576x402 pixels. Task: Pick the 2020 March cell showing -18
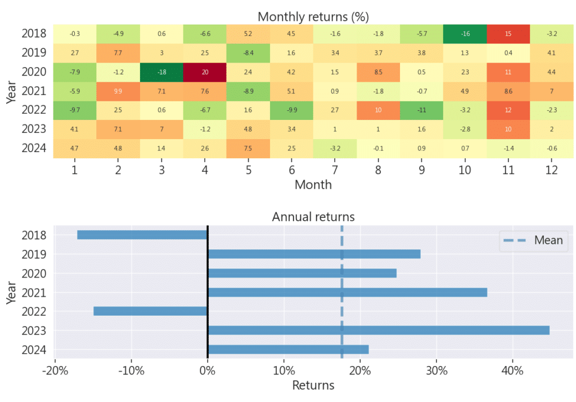[x=161, y=73]
